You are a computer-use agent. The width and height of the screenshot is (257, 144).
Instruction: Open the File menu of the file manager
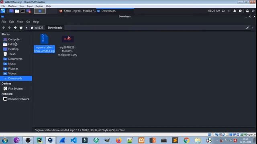pos(4,22)
